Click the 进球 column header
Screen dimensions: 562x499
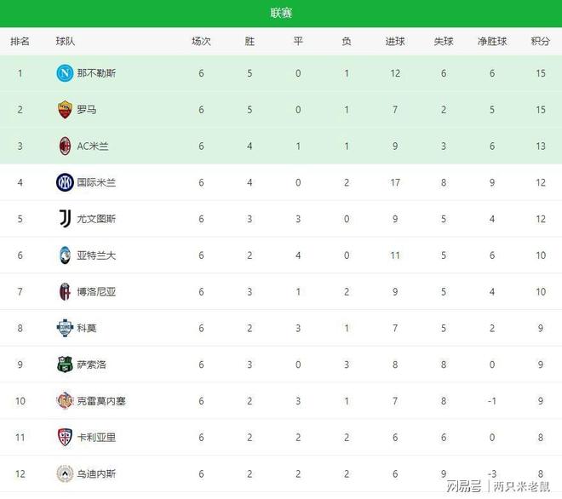(x=395, y=41)
